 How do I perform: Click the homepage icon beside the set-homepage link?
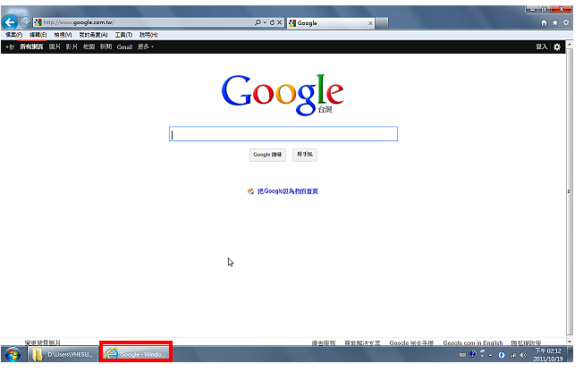click(251, 191)
